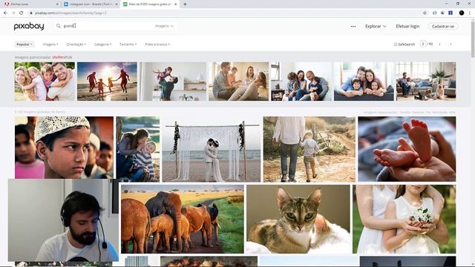The image size is (475, 267).
Task: Open the Preto e branco color filter dropdown
Action: click(x=157, y=44)
